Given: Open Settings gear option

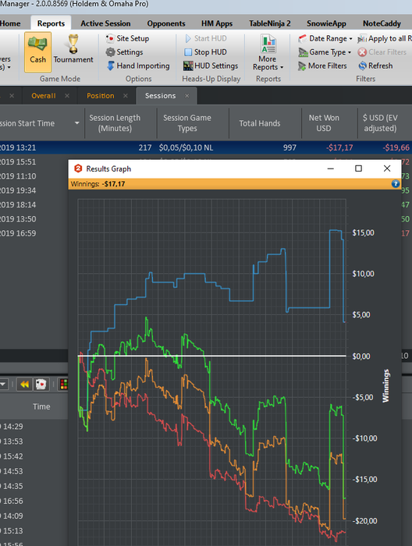Looking at the screenshot, I should tap(124, 52).
